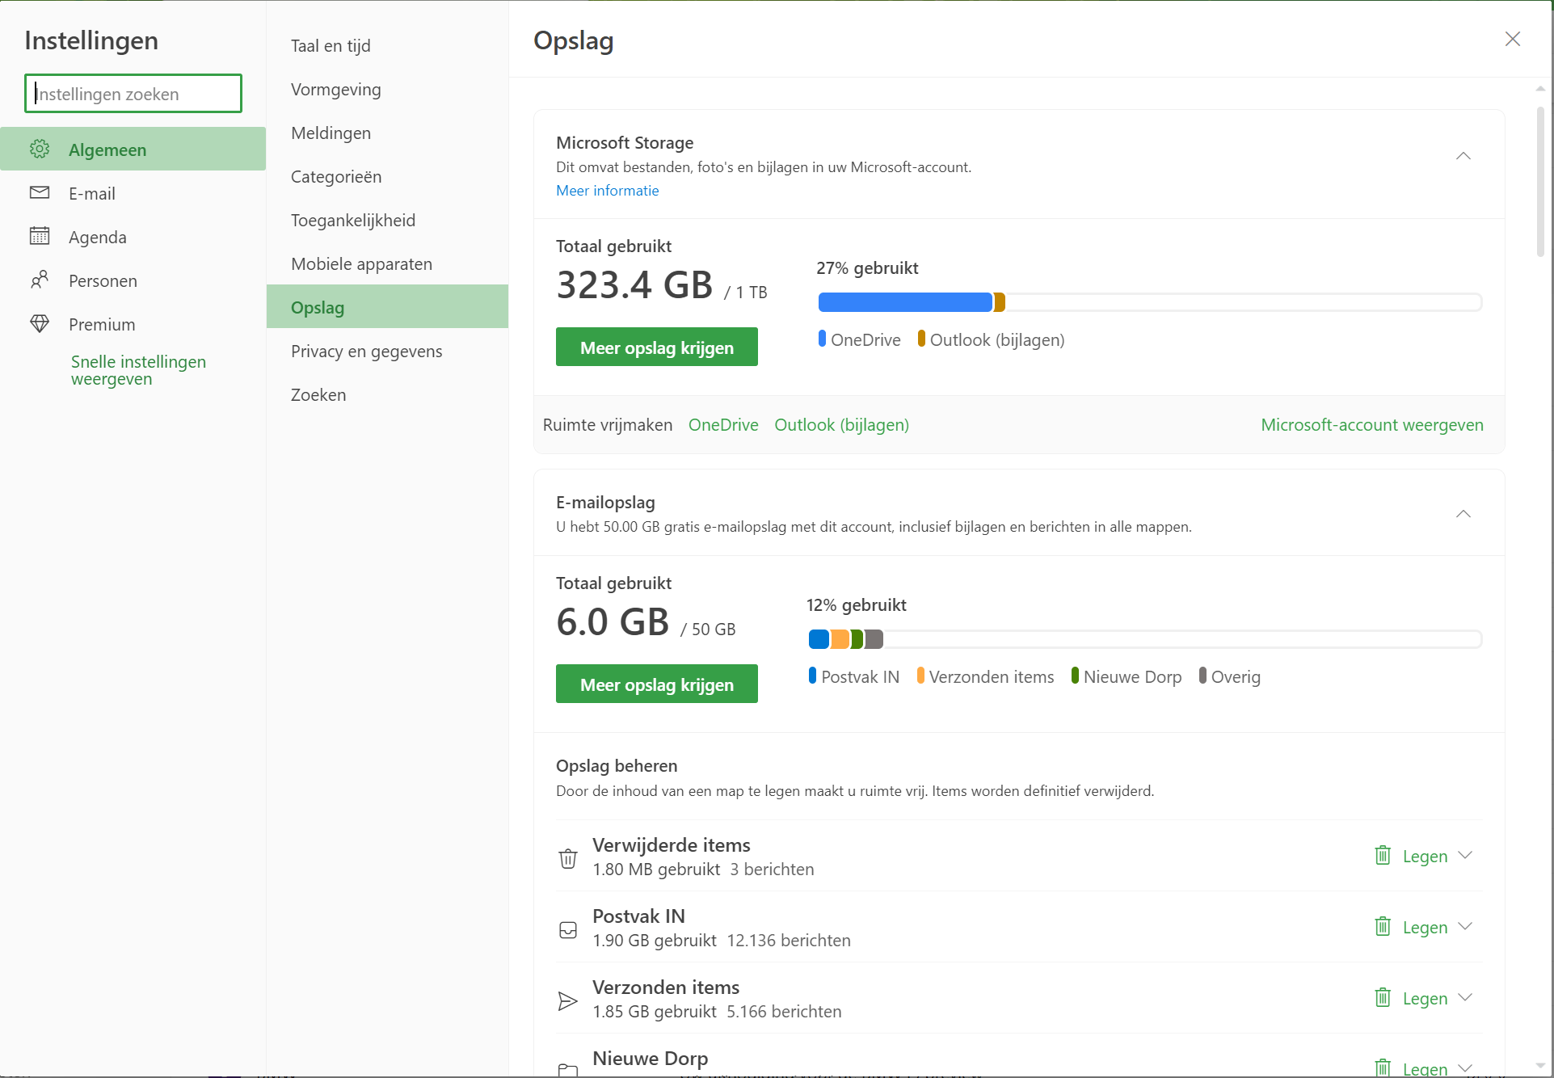The height and width of the screenshot is (1078, 1554).
Task: Select the Toegankelijkheid menu item
Action: click(353, 220)
